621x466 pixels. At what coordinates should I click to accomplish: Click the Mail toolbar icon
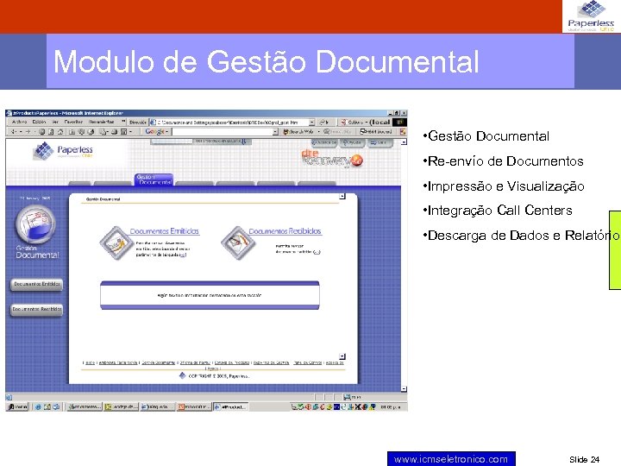[103, 132]
